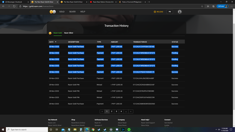Open the RazerStore (Retail) footer link
Image resolution: width=235 pixels, height=132 pixels.
point(78,125)
